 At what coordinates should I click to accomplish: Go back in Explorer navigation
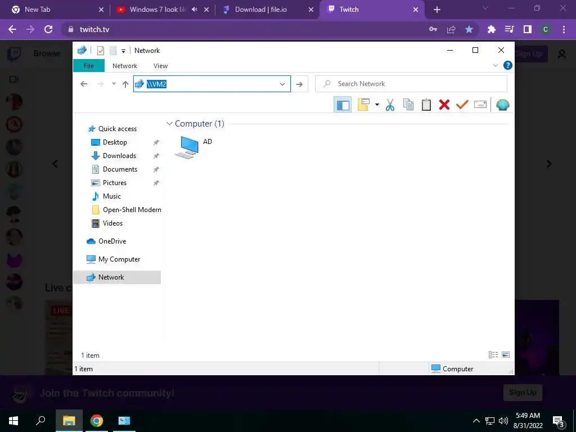pyautogui.click(x=84, y=84)
